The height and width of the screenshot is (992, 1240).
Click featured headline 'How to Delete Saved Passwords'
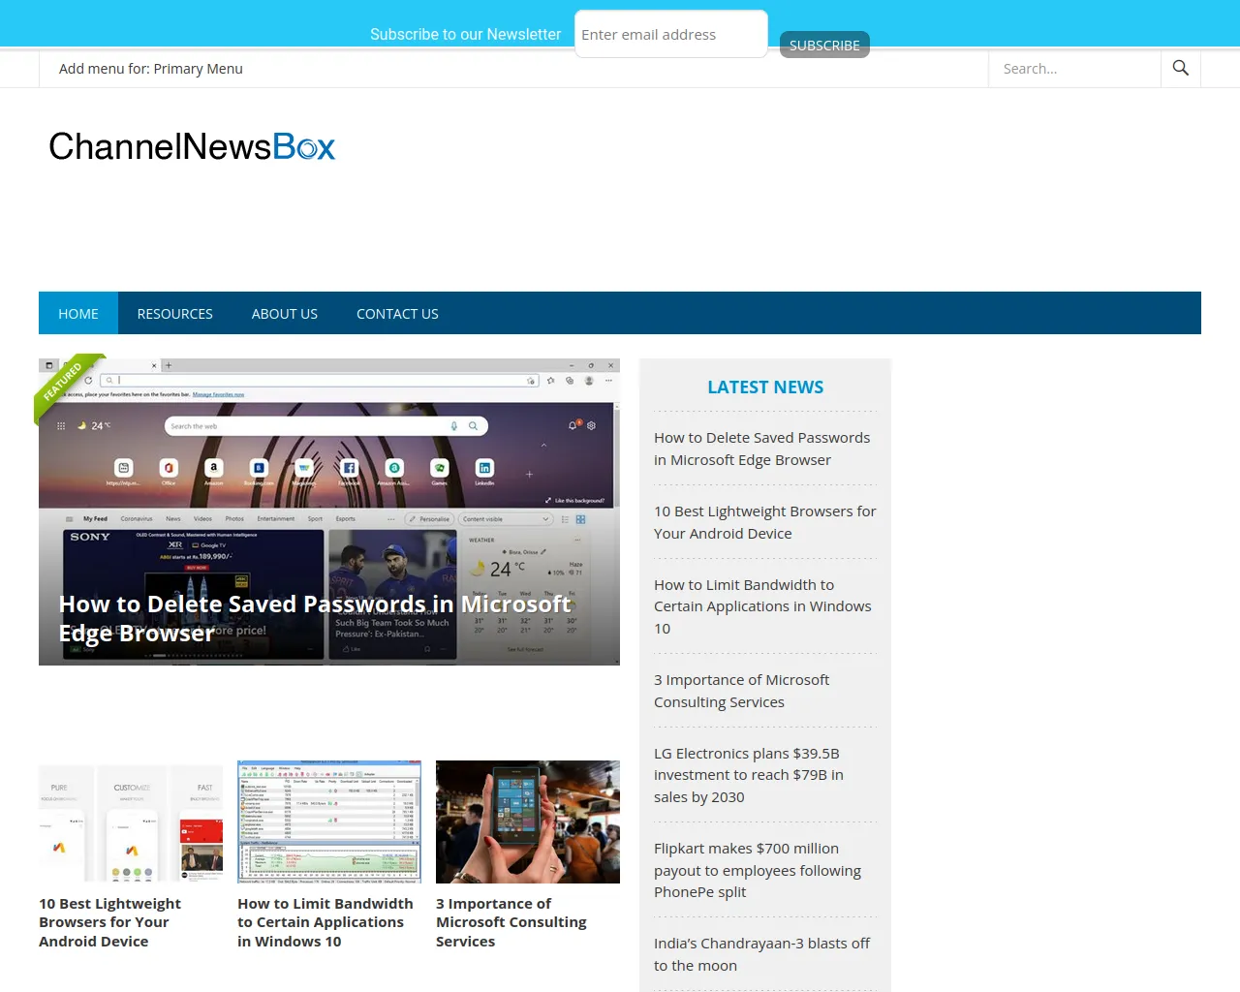pos(315,618)
